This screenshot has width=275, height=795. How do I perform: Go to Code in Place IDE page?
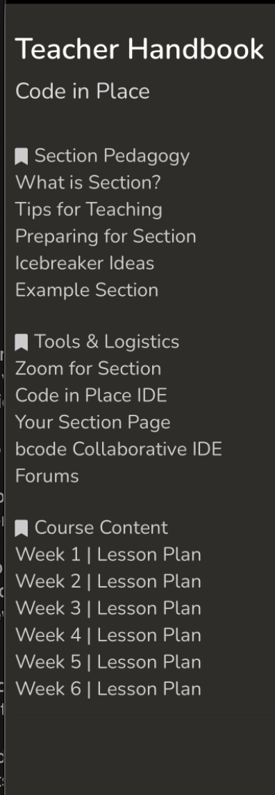91,395
